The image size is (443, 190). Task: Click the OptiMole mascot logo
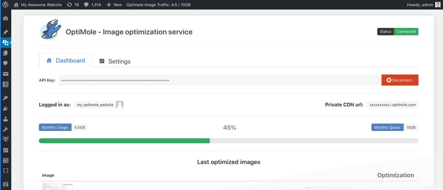[50, 29]
